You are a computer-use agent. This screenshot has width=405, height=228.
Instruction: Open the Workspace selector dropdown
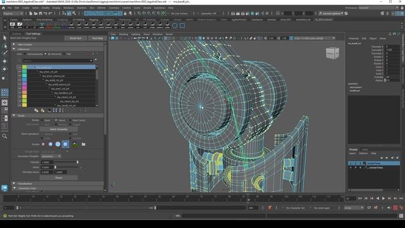point(378,8)
